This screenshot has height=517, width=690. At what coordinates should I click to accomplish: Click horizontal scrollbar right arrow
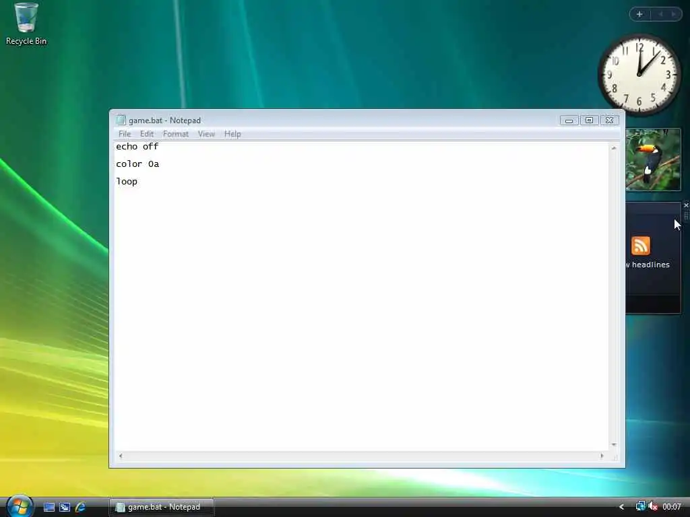(x=602, y=456)
